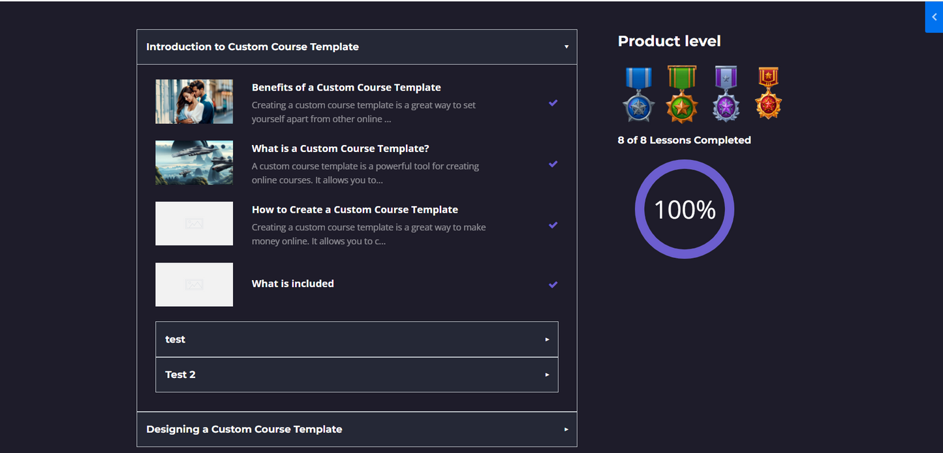Open the How to Create a Custom Course Template lesson
Viewport: 943px width, 453px height.
(354, 209)
